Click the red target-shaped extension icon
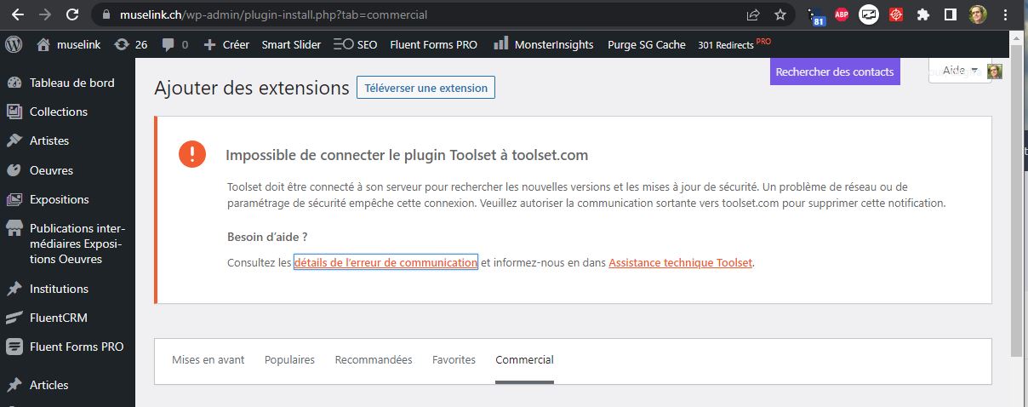This screenshot has width=1028, height=407. 895,14
